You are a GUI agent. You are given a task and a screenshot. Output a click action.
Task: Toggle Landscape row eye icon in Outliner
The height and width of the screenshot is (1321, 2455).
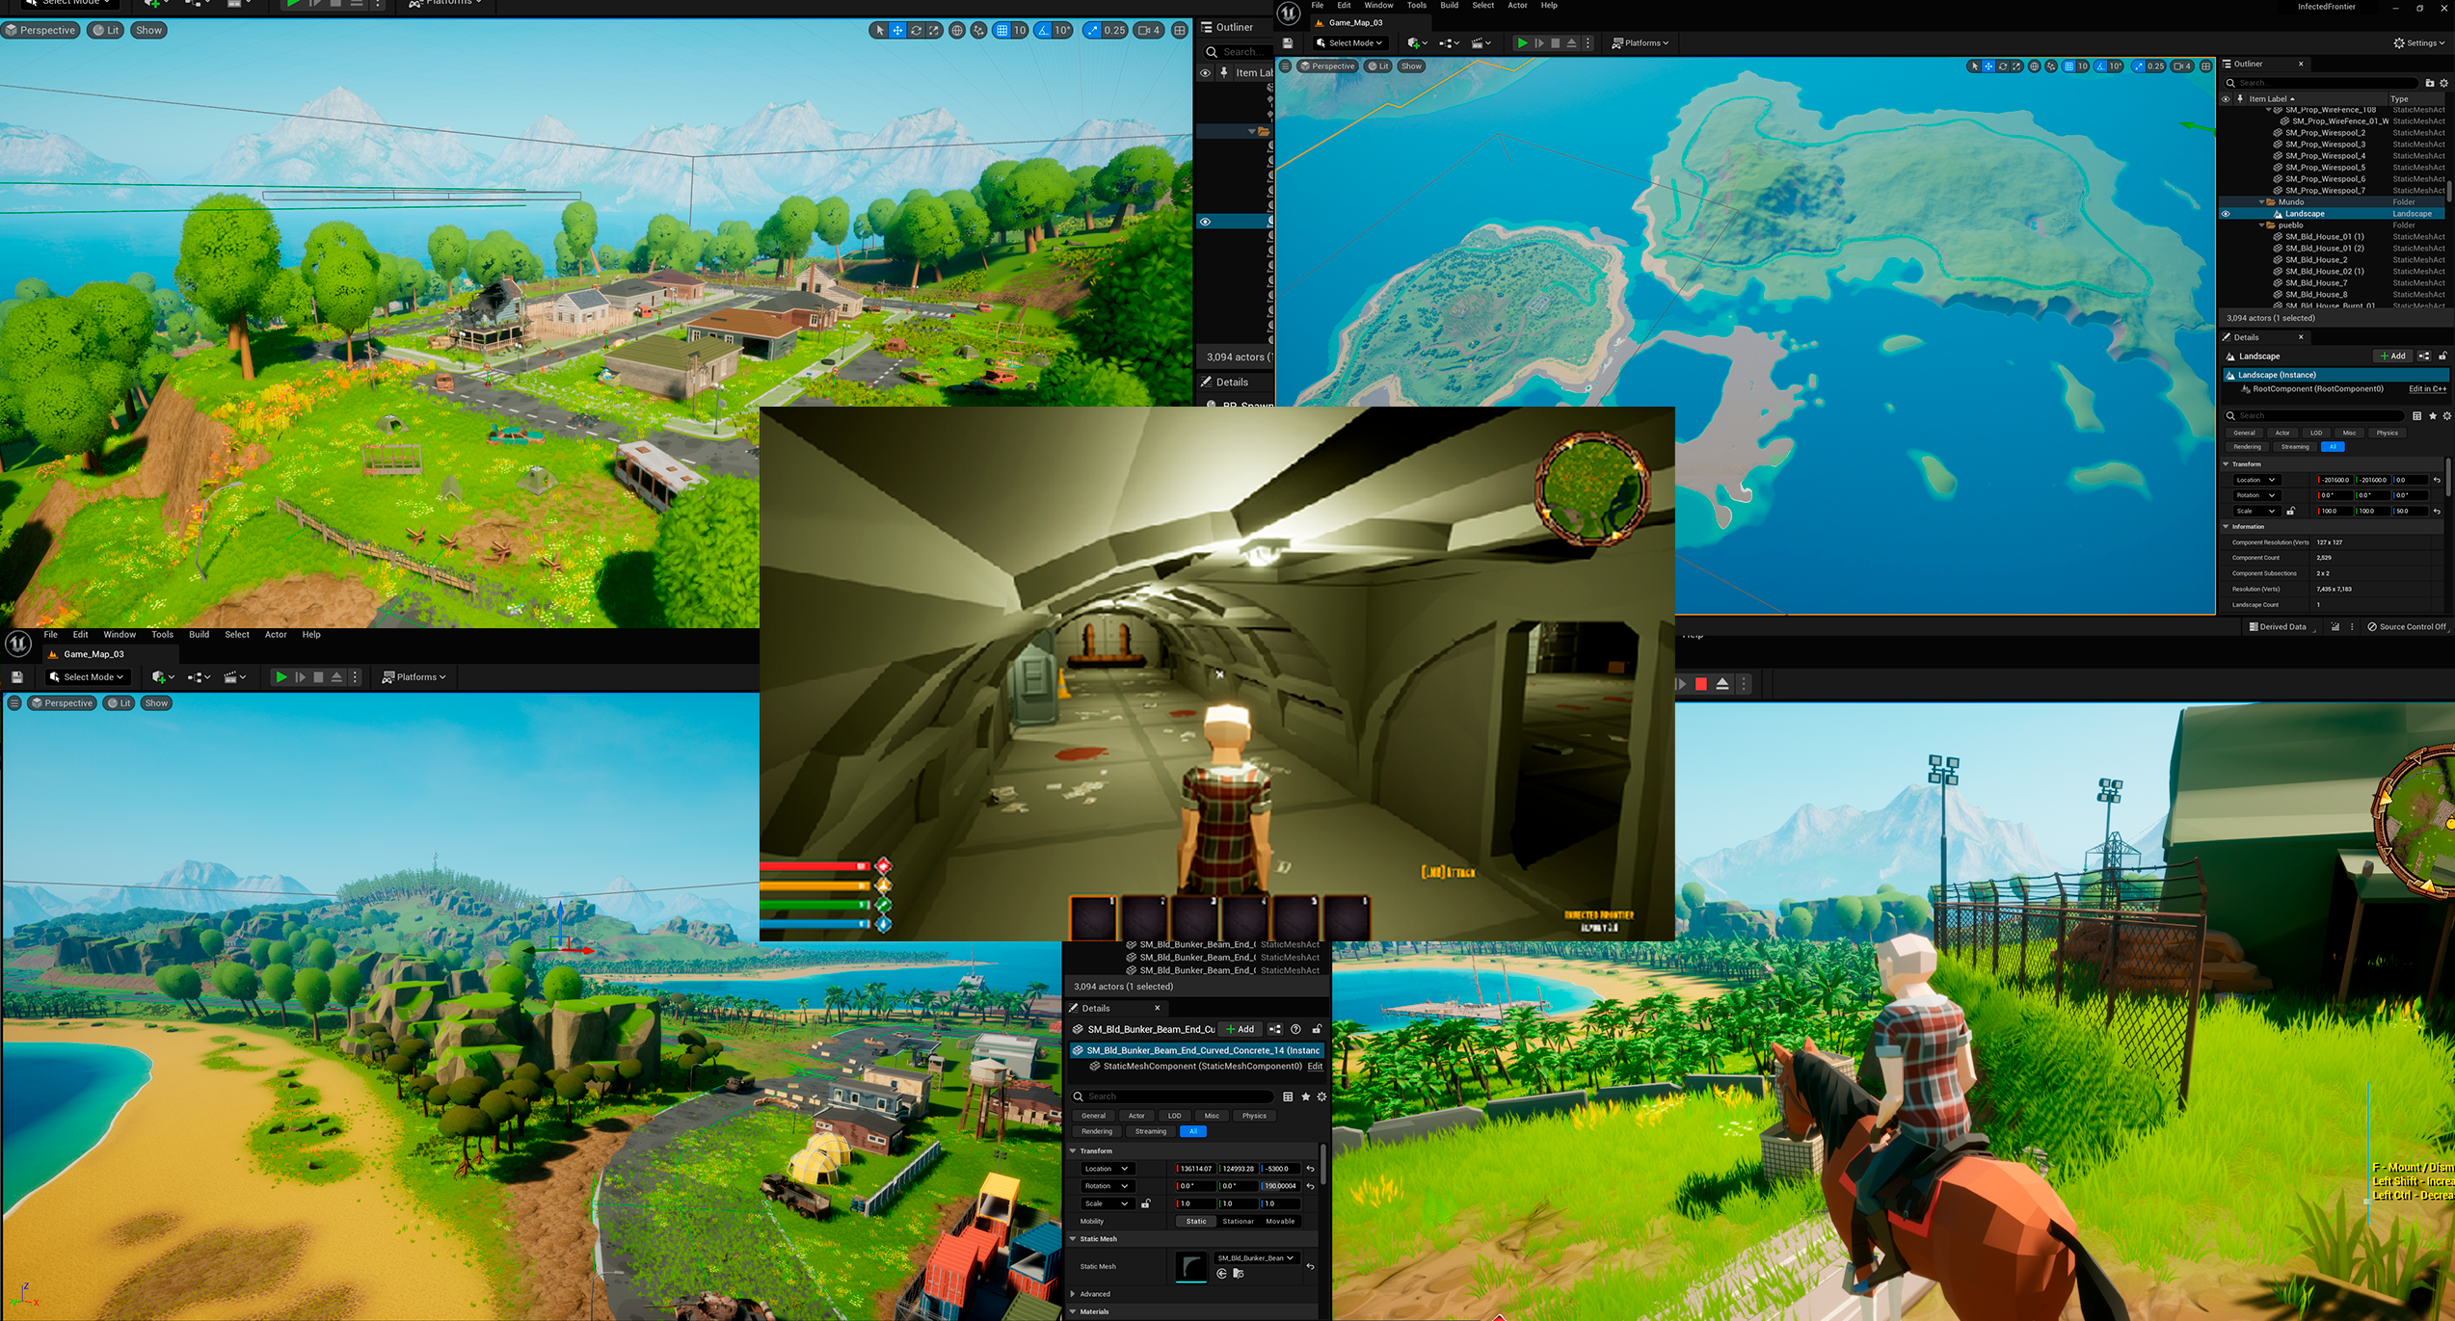point(2226,214)
